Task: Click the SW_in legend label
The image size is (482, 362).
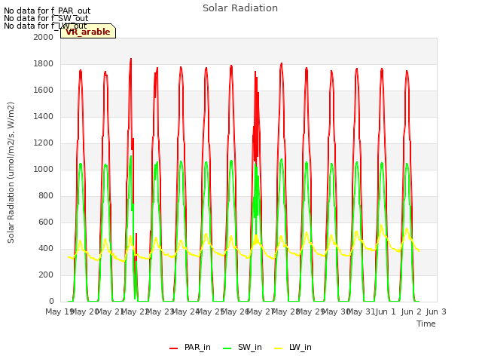Action: [x=249, y=347]
